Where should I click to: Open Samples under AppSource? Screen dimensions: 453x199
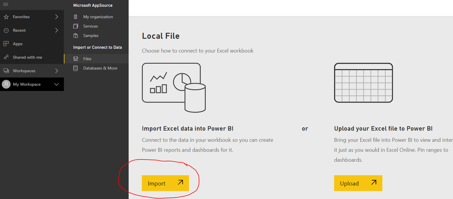96,36
